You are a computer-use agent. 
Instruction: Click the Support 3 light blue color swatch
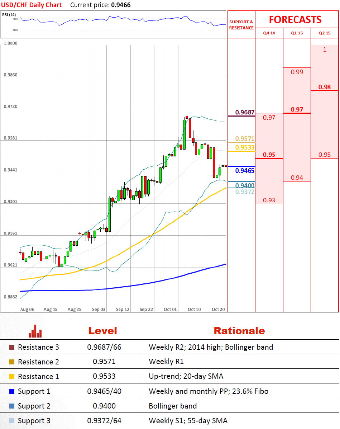point(12,421)
